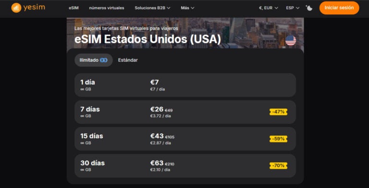Click the €43 price text
This screenshot has height=188, width=369.
pyautogui.click(x=157, y=136)
